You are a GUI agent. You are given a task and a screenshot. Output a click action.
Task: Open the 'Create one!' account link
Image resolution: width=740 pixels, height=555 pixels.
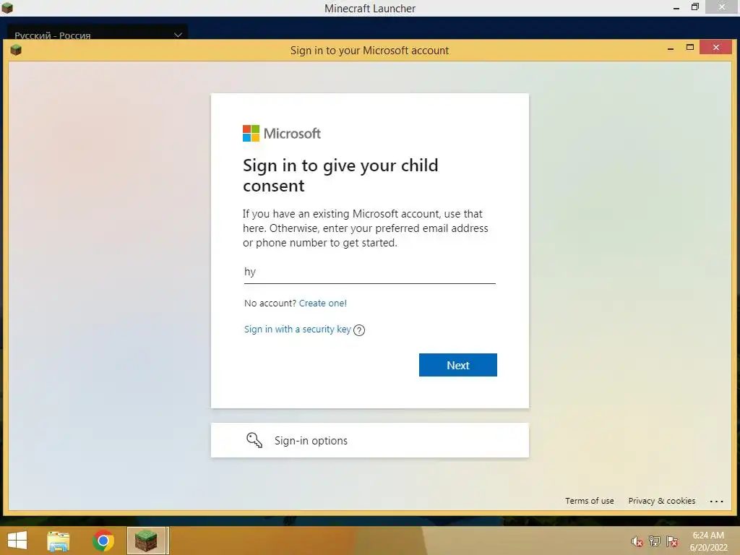[x=323, y=303]
